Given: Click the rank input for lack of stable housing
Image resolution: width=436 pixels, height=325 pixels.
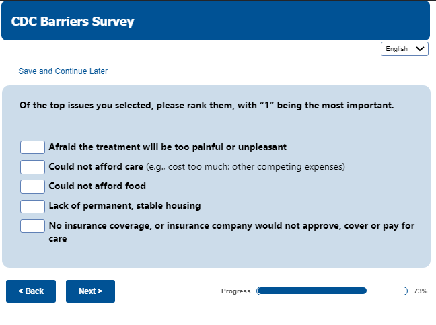Looking at the screenshot, I should (x=32, y=206).
